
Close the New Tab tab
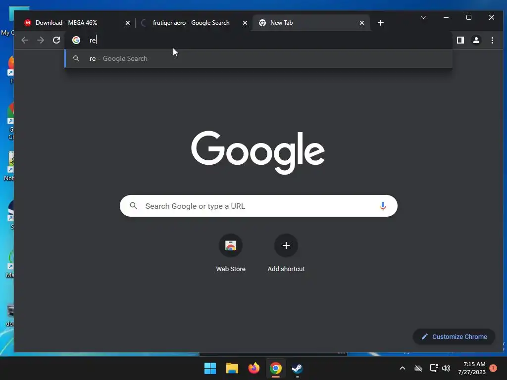362,23
